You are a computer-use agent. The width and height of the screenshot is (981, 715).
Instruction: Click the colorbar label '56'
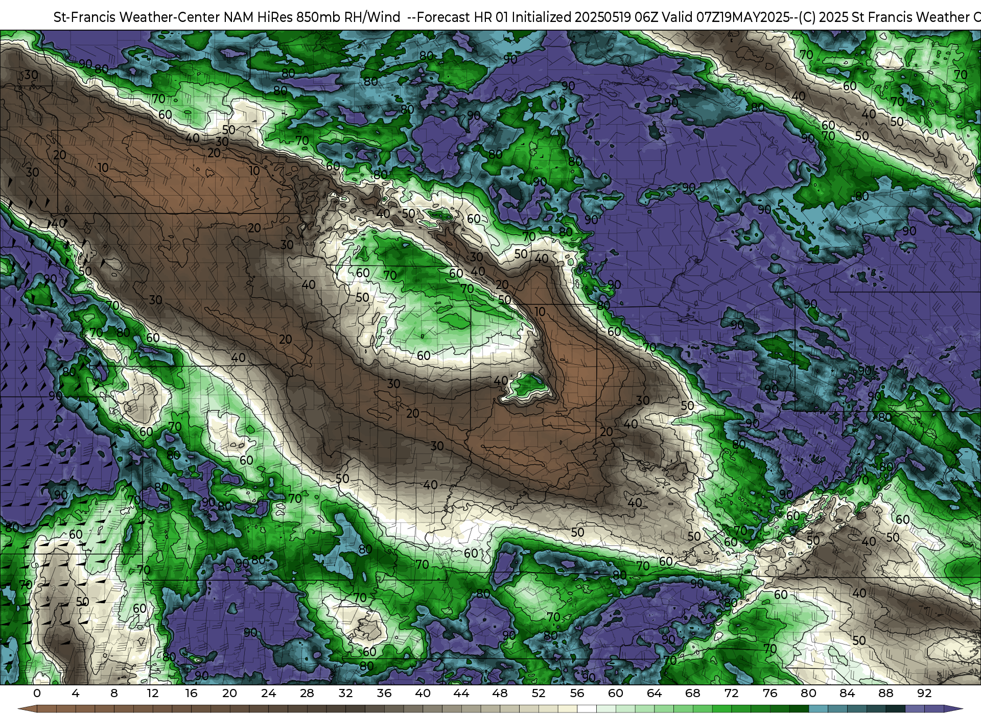pyautogui.click(x=577, y=693)
